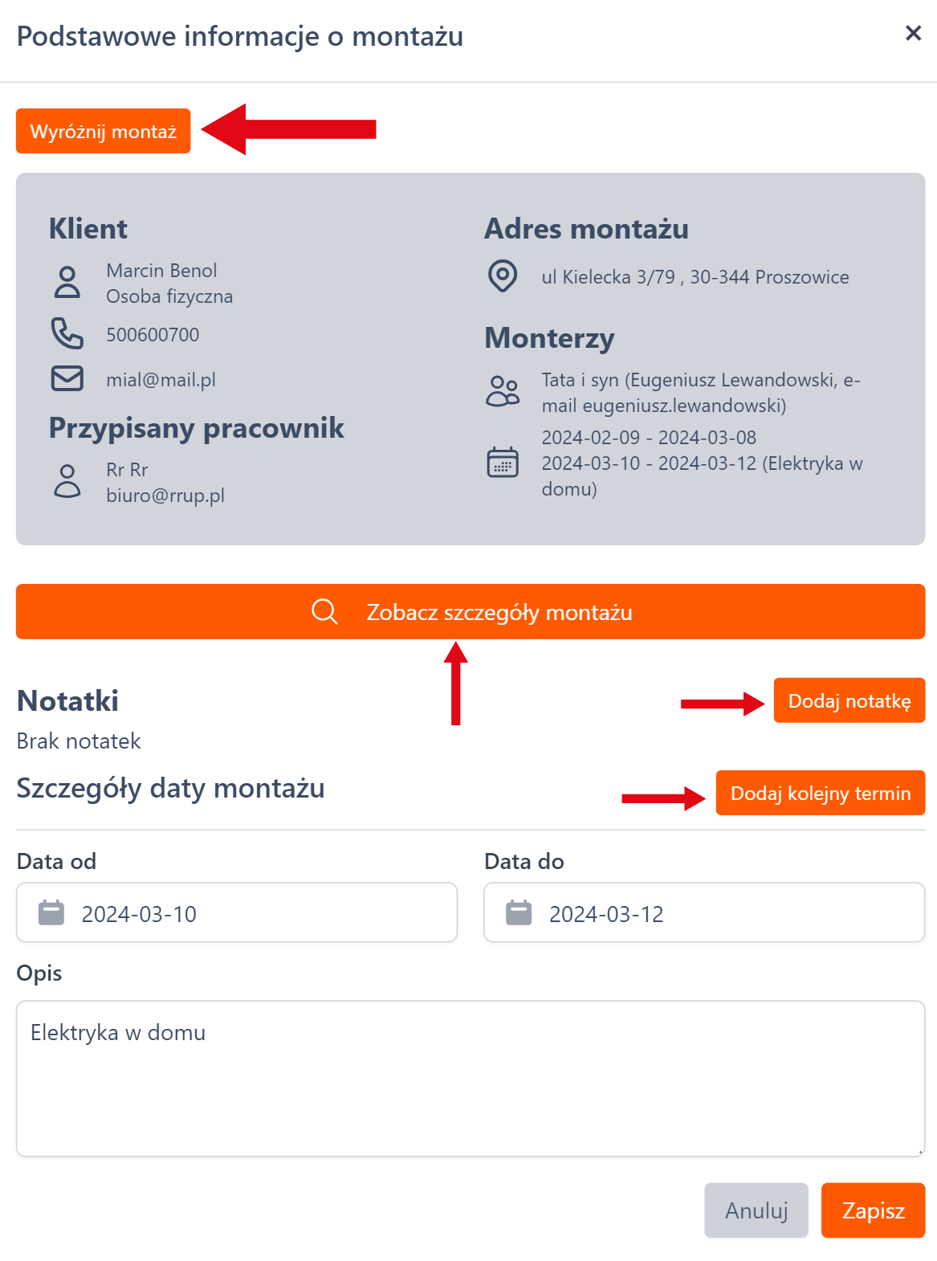Focus the Data od date field
Image resolution: width=937 pixels, height=1261 pixels.
257,913
